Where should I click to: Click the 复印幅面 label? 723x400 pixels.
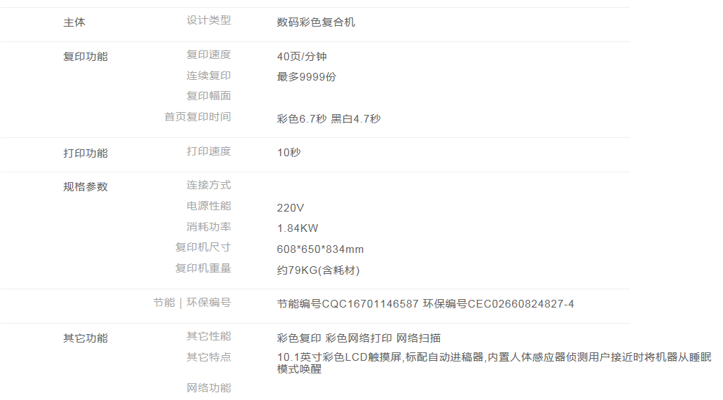click(208, 96)
